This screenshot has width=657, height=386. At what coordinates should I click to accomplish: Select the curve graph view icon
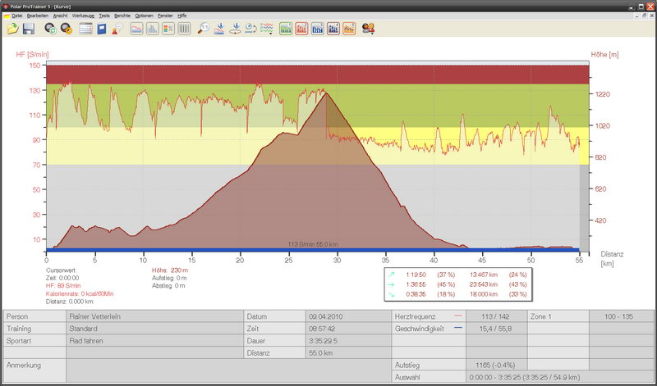[x=136, y=29]
